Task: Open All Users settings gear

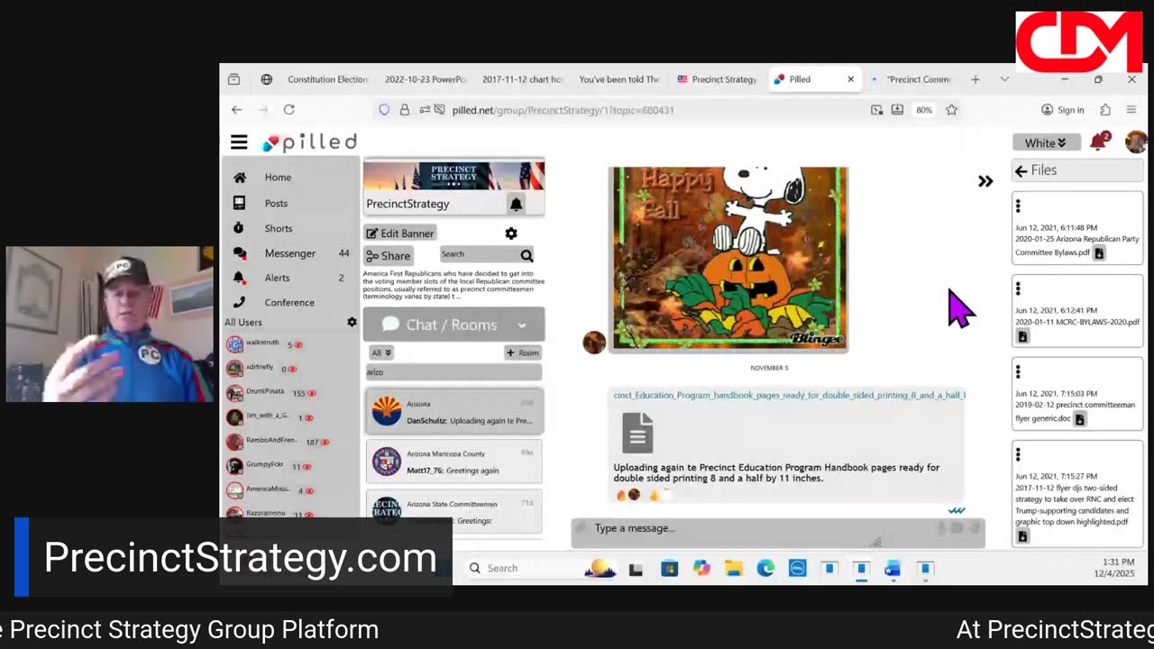Action: pos(352,322)
